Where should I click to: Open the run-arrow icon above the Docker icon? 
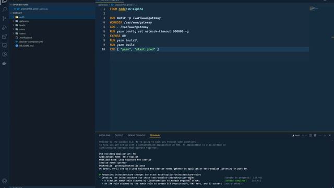coord(5,54)
